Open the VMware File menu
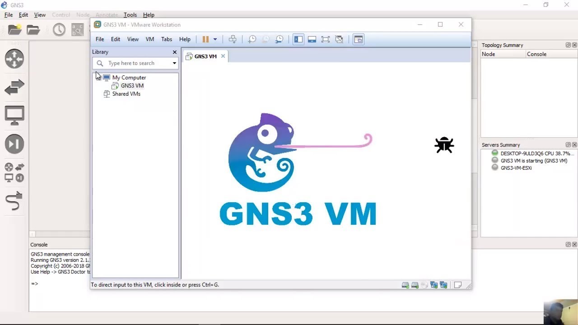Viewport: 578px width, 325px height. click(x=100, y=39)
